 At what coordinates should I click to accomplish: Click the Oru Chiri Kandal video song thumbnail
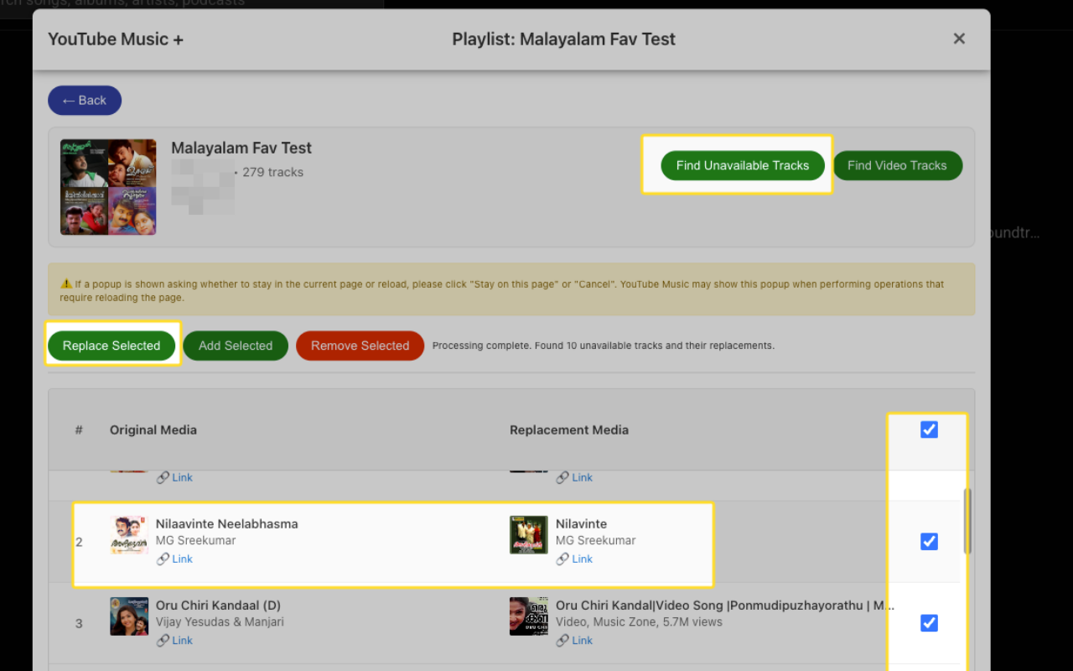pos(529,616)
